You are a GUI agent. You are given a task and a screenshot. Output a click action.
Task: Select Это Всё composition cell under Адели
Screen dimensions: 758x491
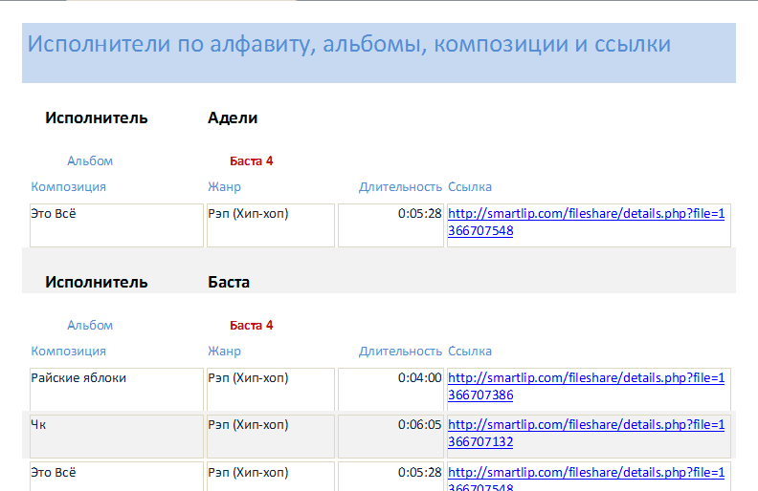point(117,225)
